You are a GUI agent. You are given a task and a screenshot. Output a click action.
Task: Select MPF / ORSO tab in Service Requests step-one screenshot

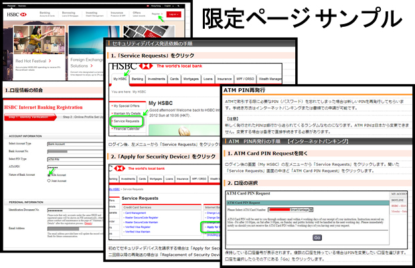pos(245,79)
